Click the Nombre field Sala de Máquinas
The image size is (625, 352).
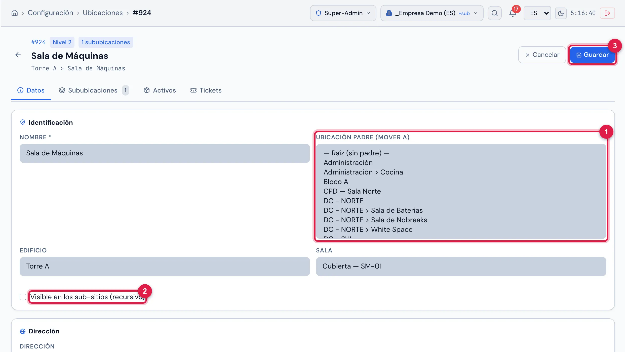coord(165,153)
